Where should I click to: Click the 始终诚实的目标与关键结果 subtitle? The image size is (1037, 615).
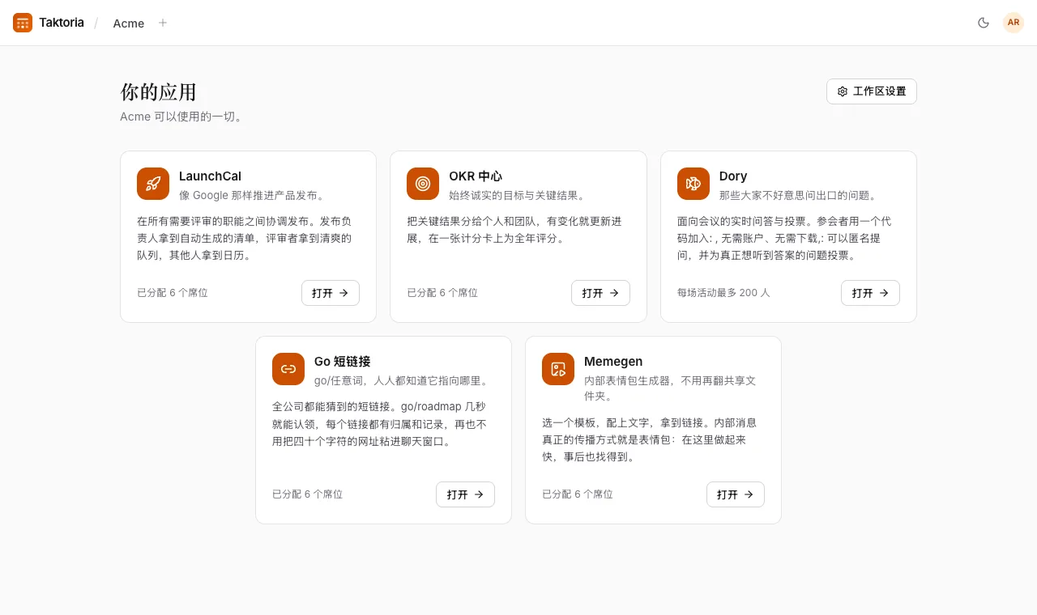(517, 195)
